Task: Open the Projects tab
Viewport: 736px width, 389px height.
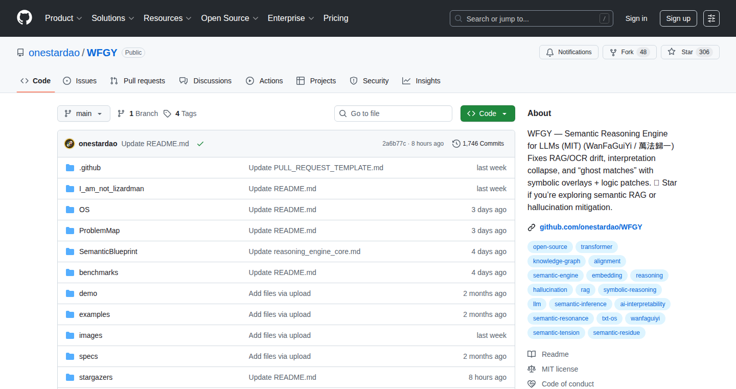Action: coord(316,81)
